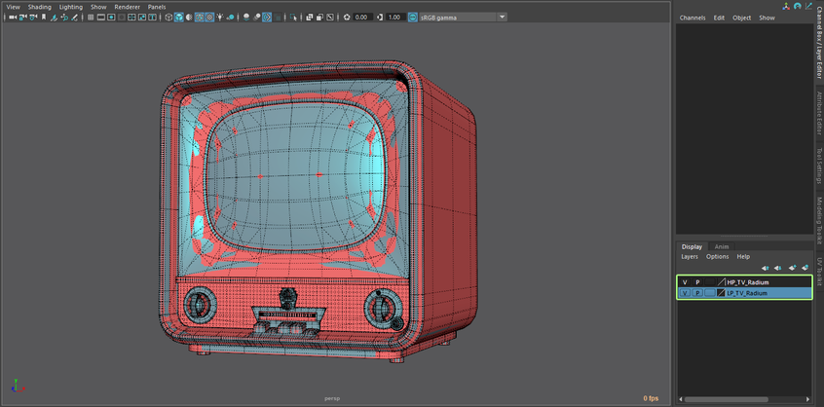Toggle playback P box on LP_TV_Radium layer
Image resolution: width=824 pixels, height=407 pixels.
(x=697, y=293)
